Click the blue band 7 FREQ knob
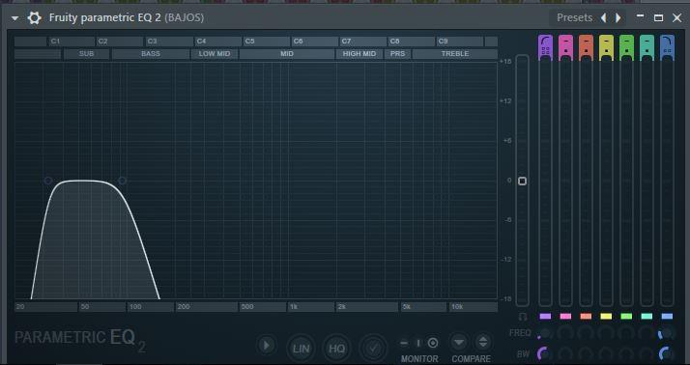This screenshot has height=365, width=690. tap(667, 333)
